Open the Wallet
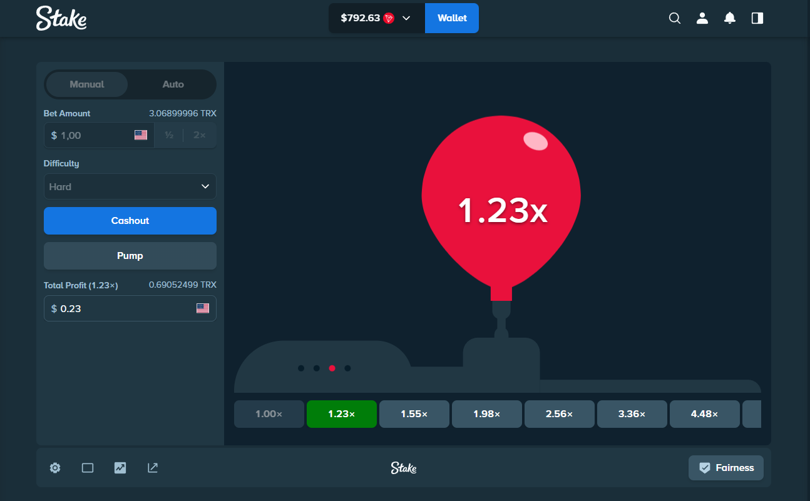Viewport: 810px width, 501px height. coord(452,18)
